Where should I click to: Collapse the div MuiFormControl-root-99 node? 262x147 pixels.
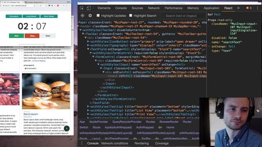[96, 61]
